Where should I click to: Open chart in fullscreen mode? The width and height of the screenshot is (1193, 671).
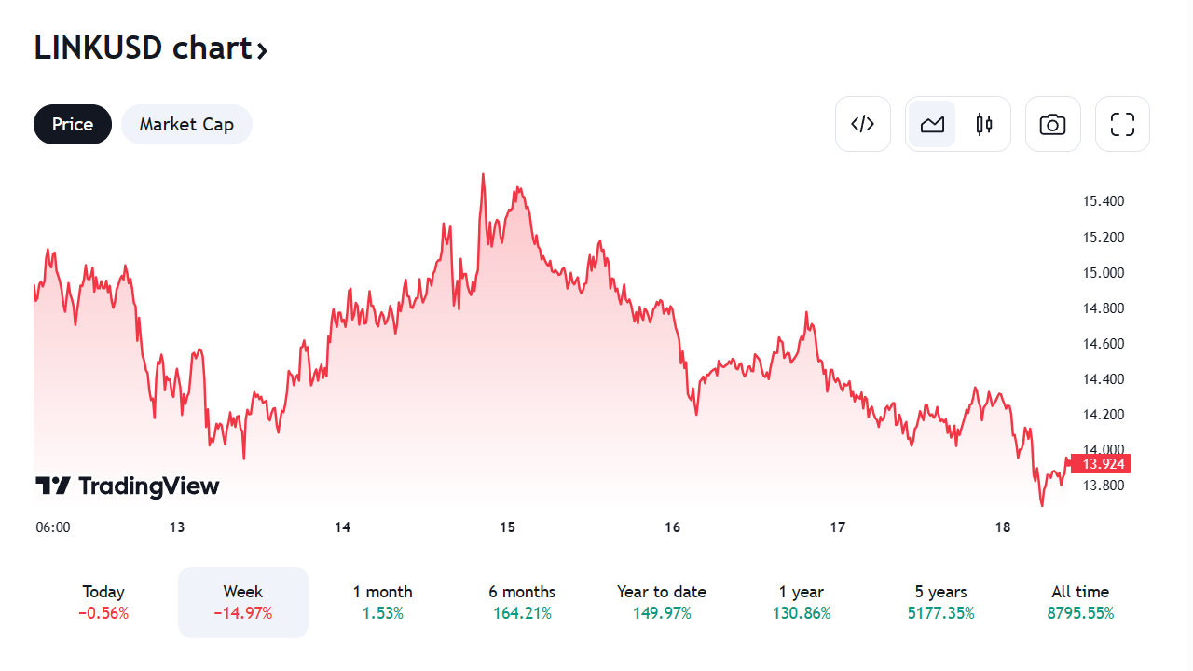1122,124
